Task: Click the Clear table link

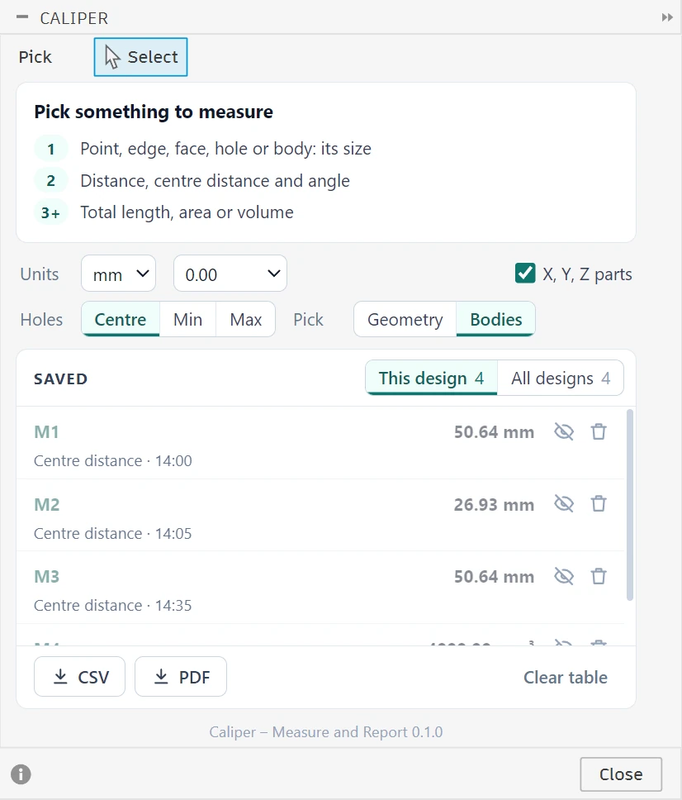Action: (566, 677)
